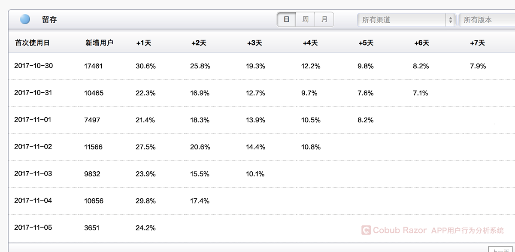Switch retention view to 日 (daily)

286,19
